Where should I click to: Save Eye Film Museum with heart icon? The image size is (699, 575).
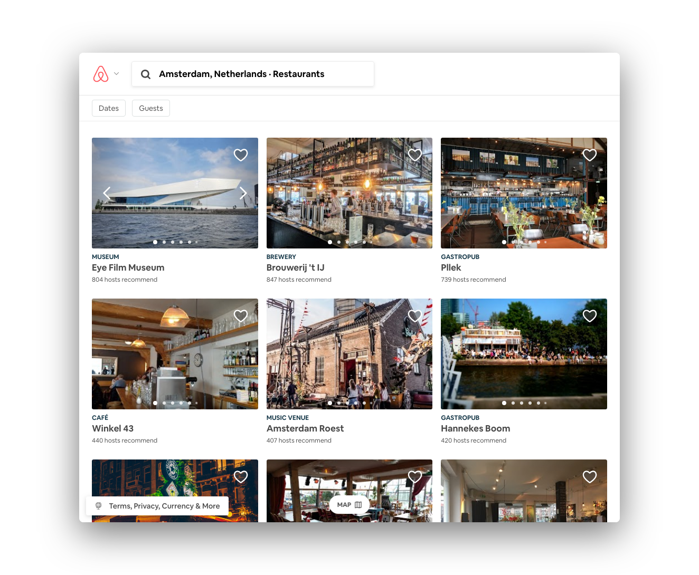(241, 155)
